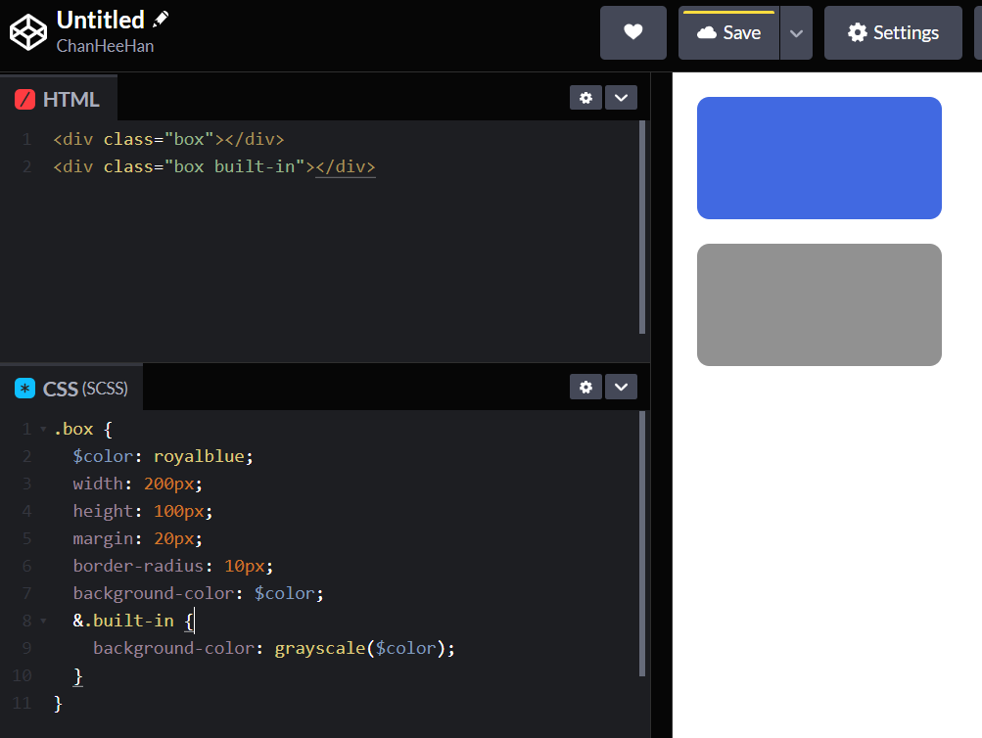The image size is (982, 738).
Task: Save the pen
Action: click(x=729, y=32)
